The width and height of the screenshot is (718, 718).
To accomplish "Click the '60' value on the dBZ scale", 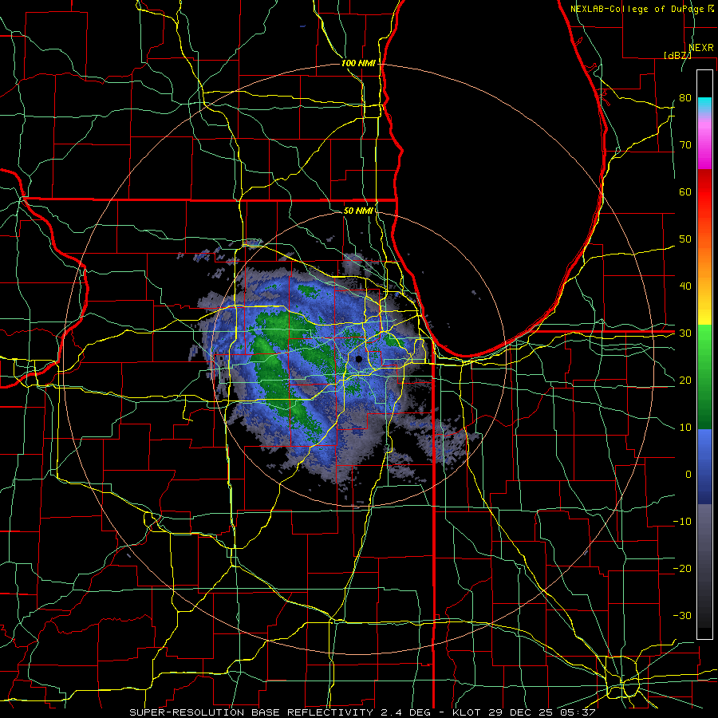I will 685,191.
